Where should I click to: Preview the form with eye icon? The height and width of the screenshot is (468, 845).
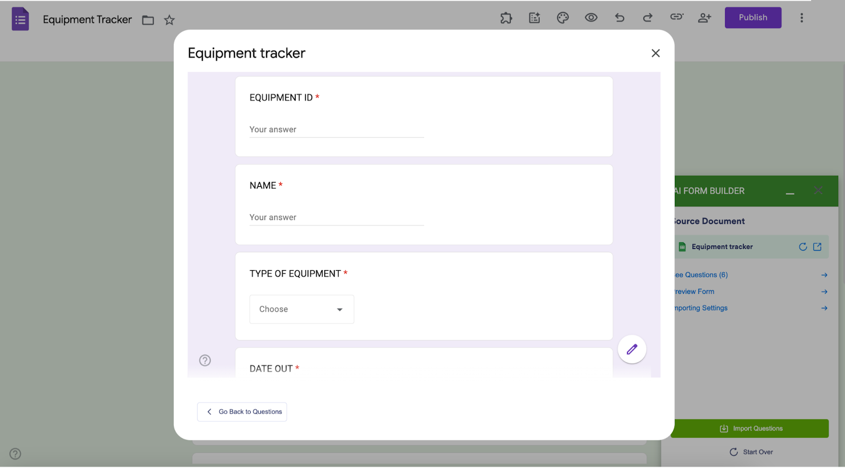click(591, 17)
